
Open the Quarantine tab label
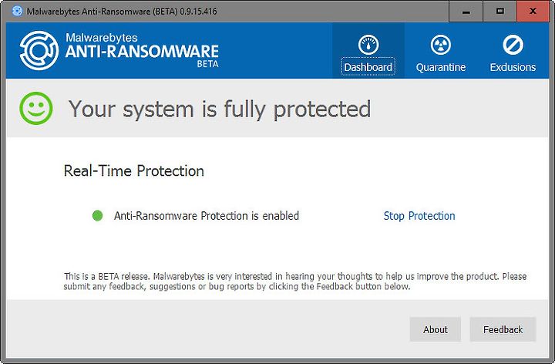click(441, 67)
